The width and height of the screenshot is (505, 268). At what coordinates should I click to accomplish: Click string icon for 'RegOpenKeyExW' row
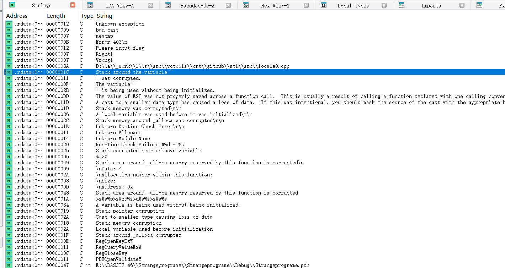9,241
